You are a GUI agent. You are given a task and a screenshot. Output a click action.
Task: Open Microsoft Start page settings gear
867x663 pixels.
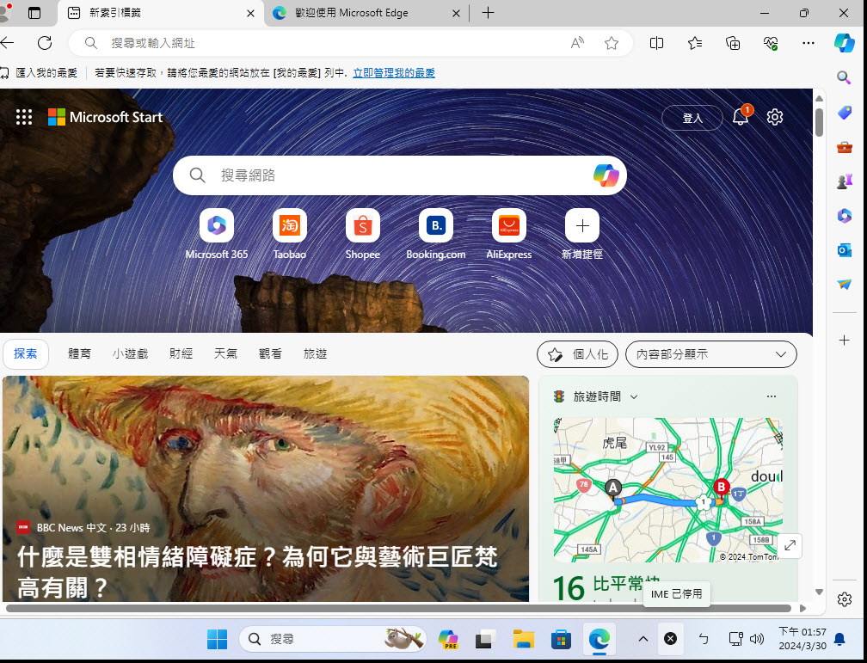point(775,117)
